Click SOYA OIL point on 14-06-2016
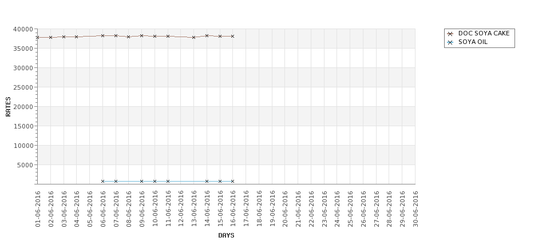This screenshot has height=245, width=558. 207,181
